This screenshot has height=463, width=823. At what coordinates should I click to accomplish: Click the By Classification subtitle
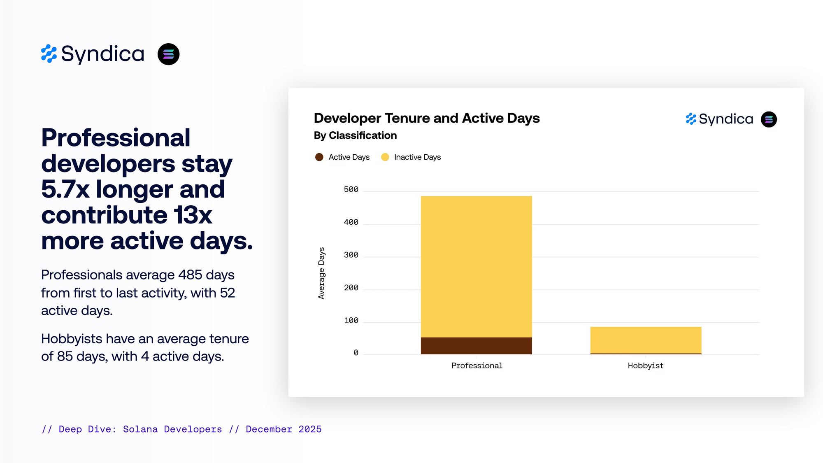(x=355, y=135)
